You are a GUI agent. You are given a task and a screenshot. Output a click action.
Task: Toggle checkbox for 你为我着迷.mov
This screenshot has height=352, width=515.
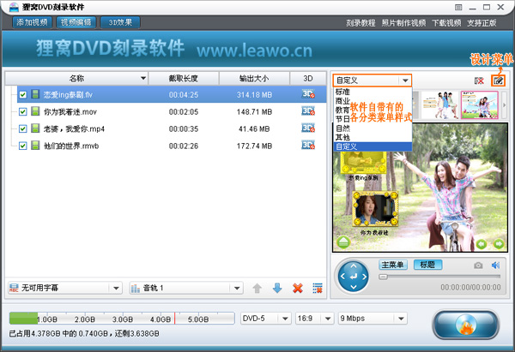(22, 111)
